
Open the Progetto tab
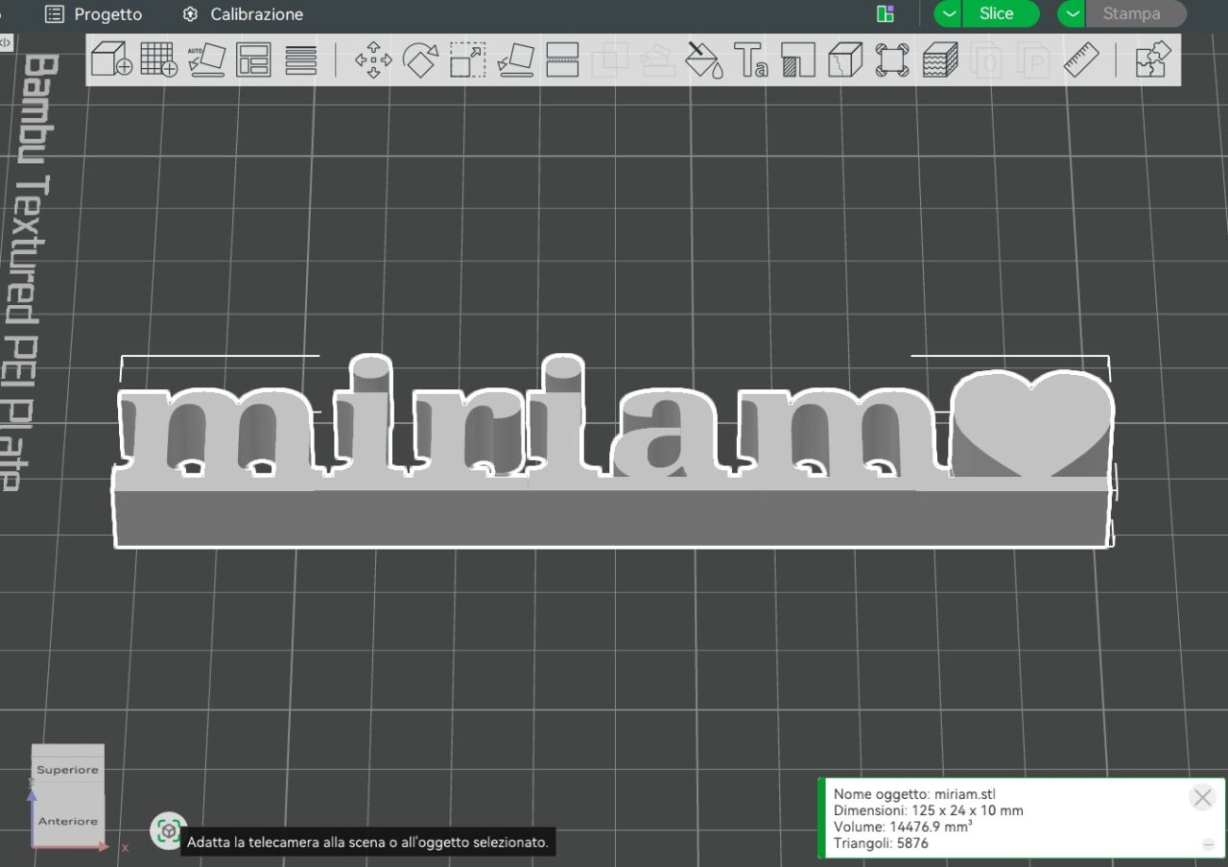tap(94, 14)
